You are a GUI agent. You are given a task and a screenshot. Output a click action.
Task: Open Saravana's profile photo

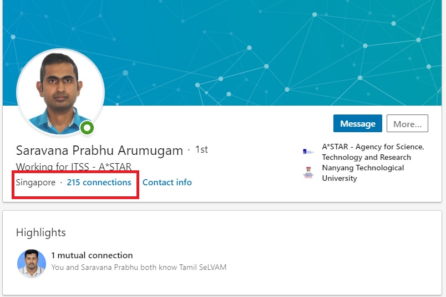[60, 93]
